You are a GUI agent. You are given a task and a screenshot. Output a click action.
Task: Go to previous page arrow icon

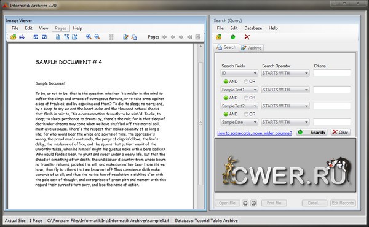tap(173, 37)
